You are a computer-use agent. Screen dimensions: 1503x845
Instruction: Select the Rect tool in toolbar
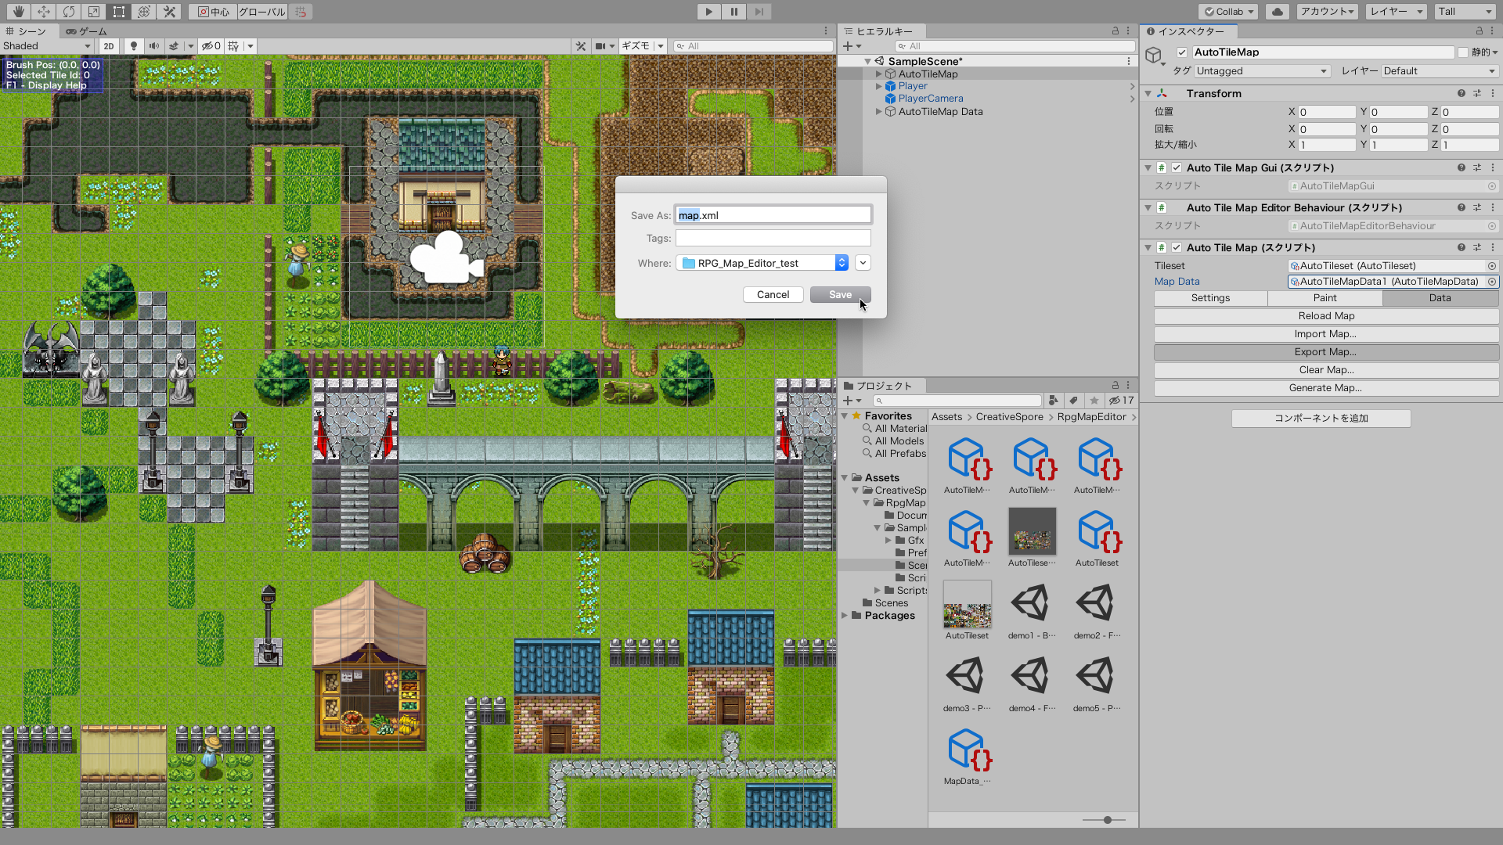click(119, 12)
